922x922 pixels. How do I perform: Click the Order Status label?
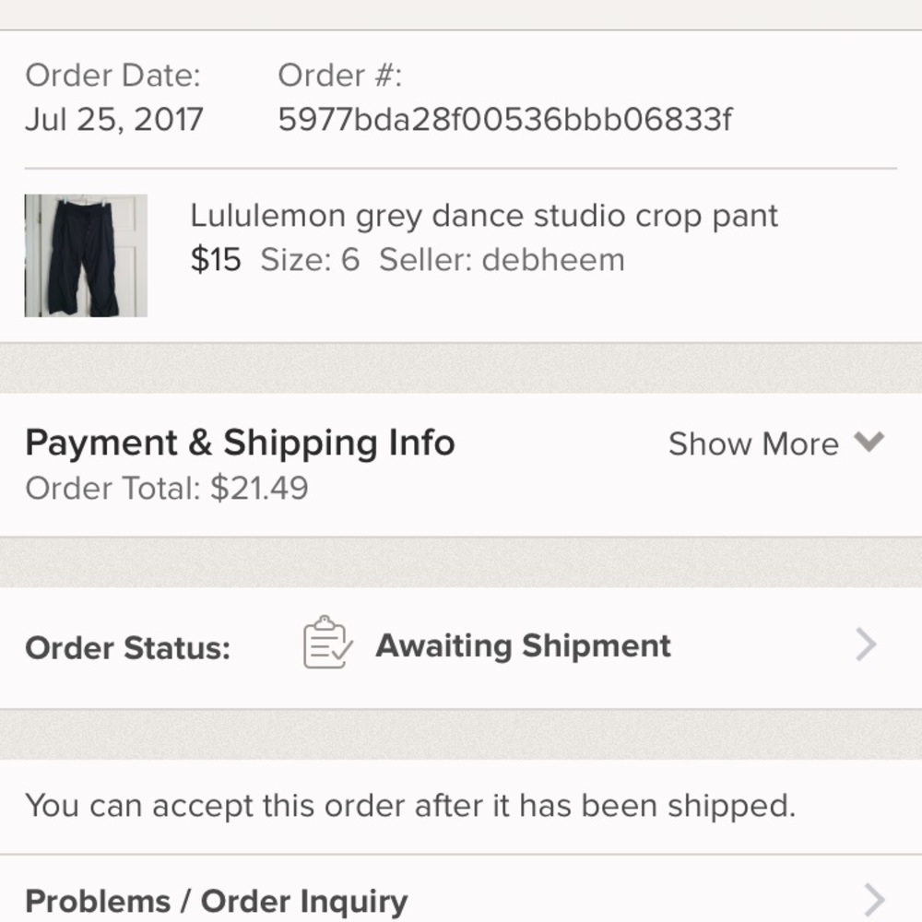pos(127,648)
